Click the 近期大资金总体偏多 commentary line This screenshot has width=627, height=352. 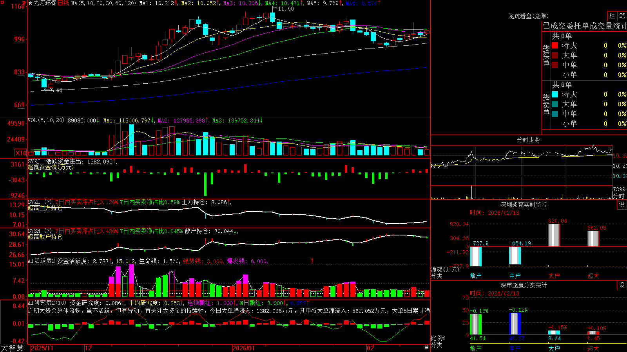coord(229,311)
